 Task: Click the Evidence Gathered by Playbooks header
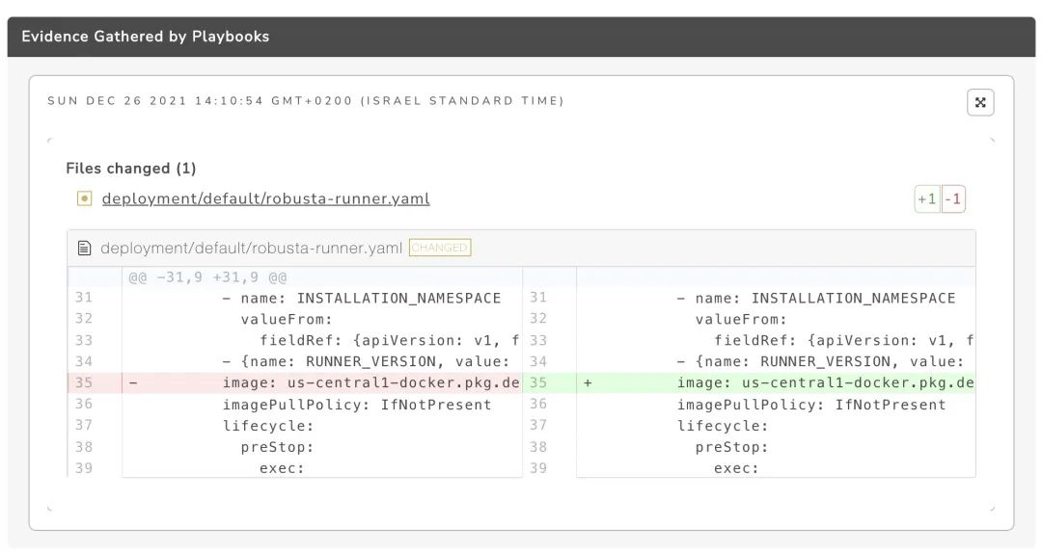146,37
